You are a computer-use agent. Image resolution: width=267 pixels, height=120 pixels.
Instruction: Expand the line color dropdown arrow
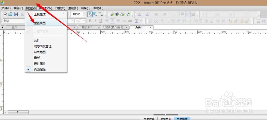pyautogui.click(x=152, y=14)
